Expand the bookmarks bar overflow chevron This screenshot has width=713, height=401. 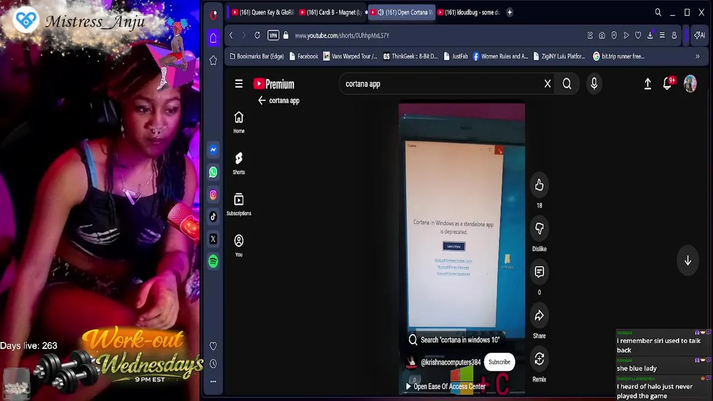point(697,56)
